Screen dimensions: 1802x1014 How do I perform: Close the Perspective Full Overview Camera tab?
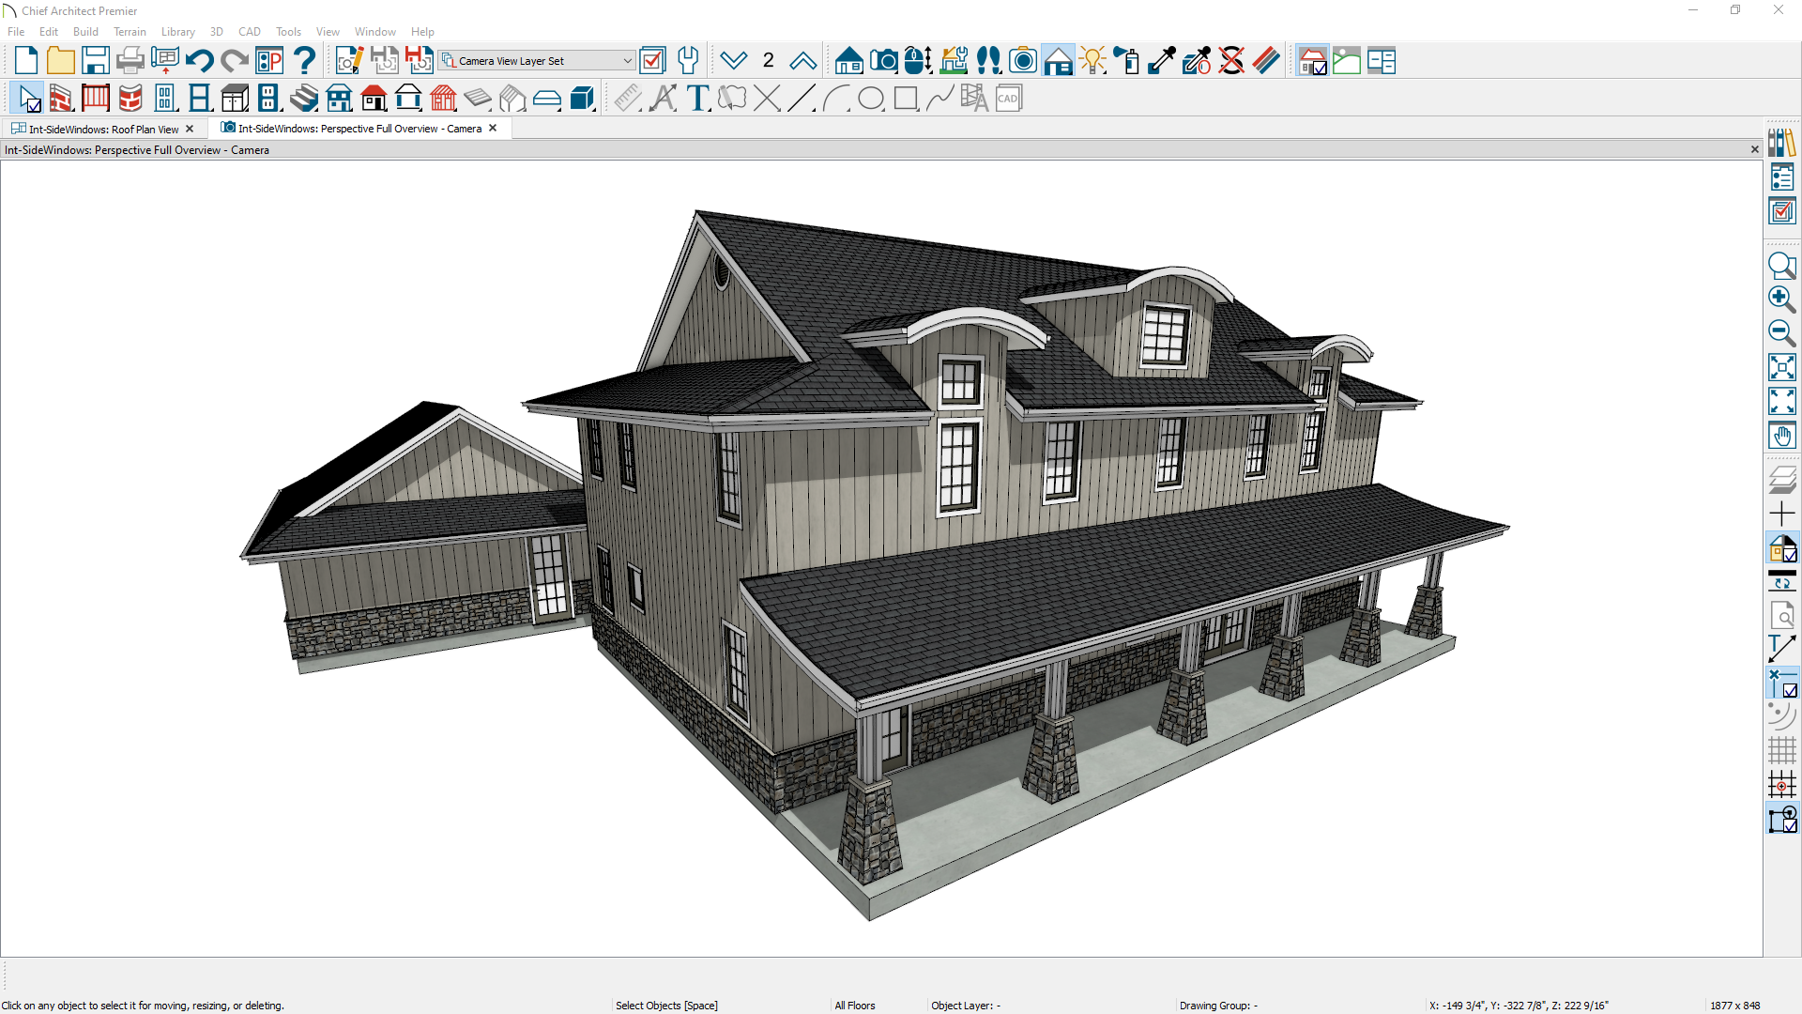(493, 129)
